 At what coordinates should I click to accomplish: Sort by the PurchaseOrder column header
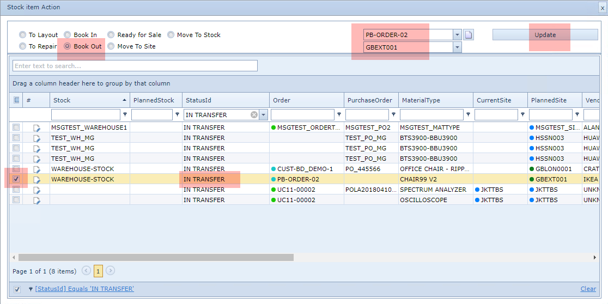(369, 100)
